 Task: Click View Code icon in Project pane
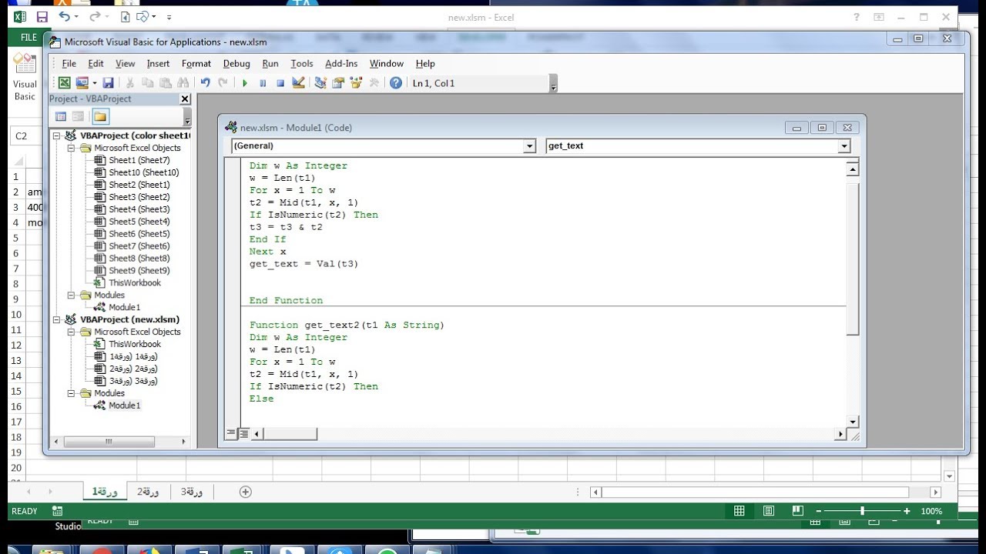tap(61, 117)
